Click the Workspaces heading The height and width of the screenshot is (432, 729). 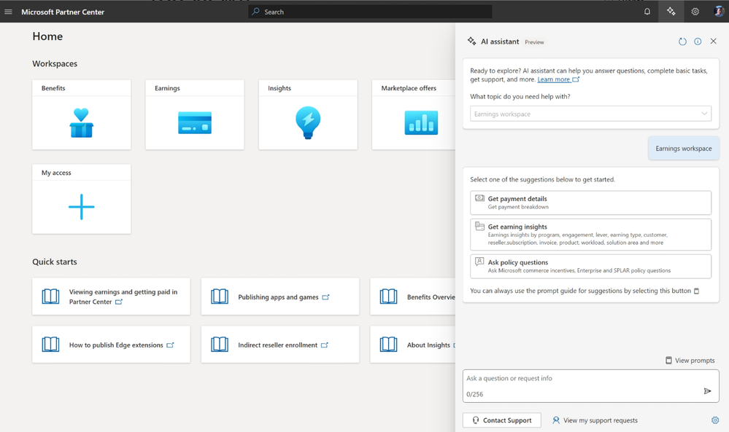pos(55,63)
